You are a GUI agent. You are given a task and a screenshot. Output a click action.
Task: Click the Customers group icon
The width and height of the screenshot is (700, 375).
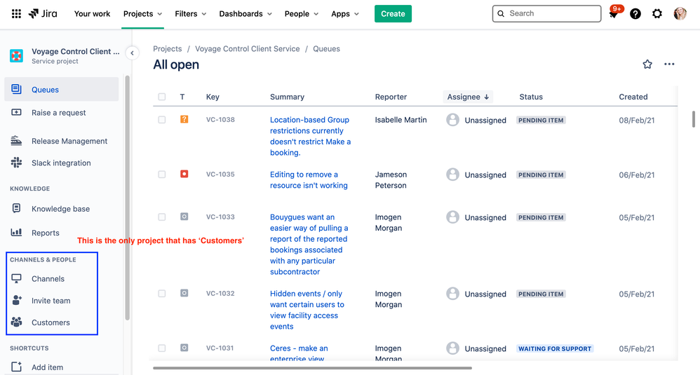coord(16,322)
